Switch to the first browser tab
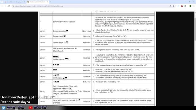This screenshot has height=110, width=196. (x=15, y=2)
